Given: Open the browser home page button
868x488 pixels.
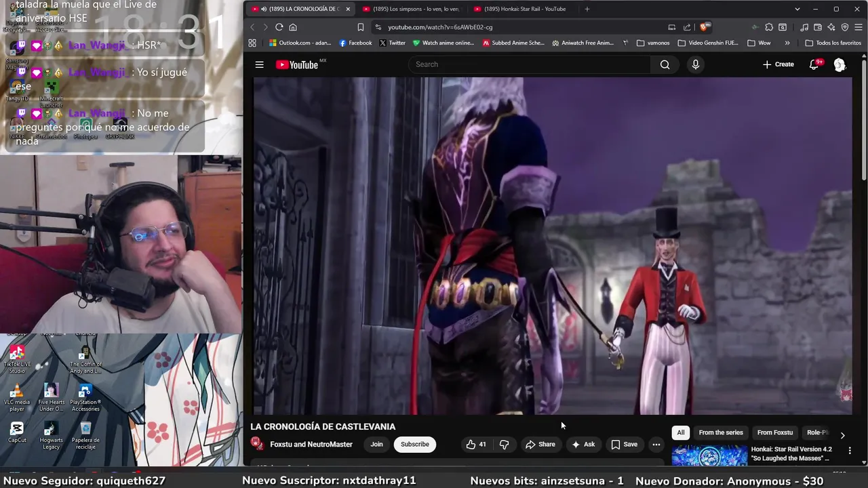Looking at the screenshot, I should (x=293, y=27).
